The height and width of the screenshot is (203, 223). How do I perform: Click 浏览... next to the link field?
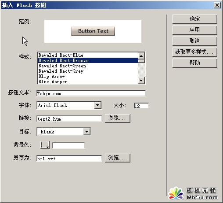[118, 118]
